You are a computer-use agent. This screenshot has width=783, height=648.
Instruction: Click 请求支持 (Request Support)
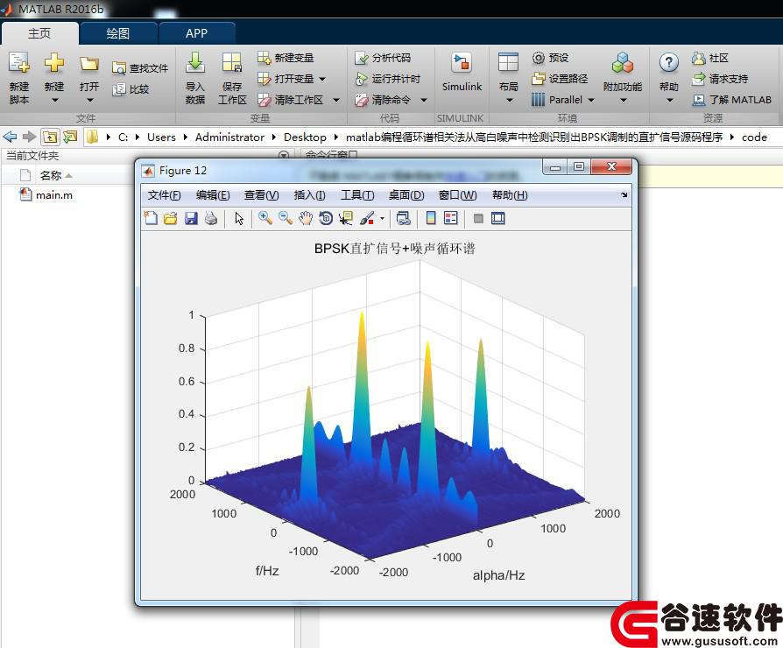pos(720,79)
